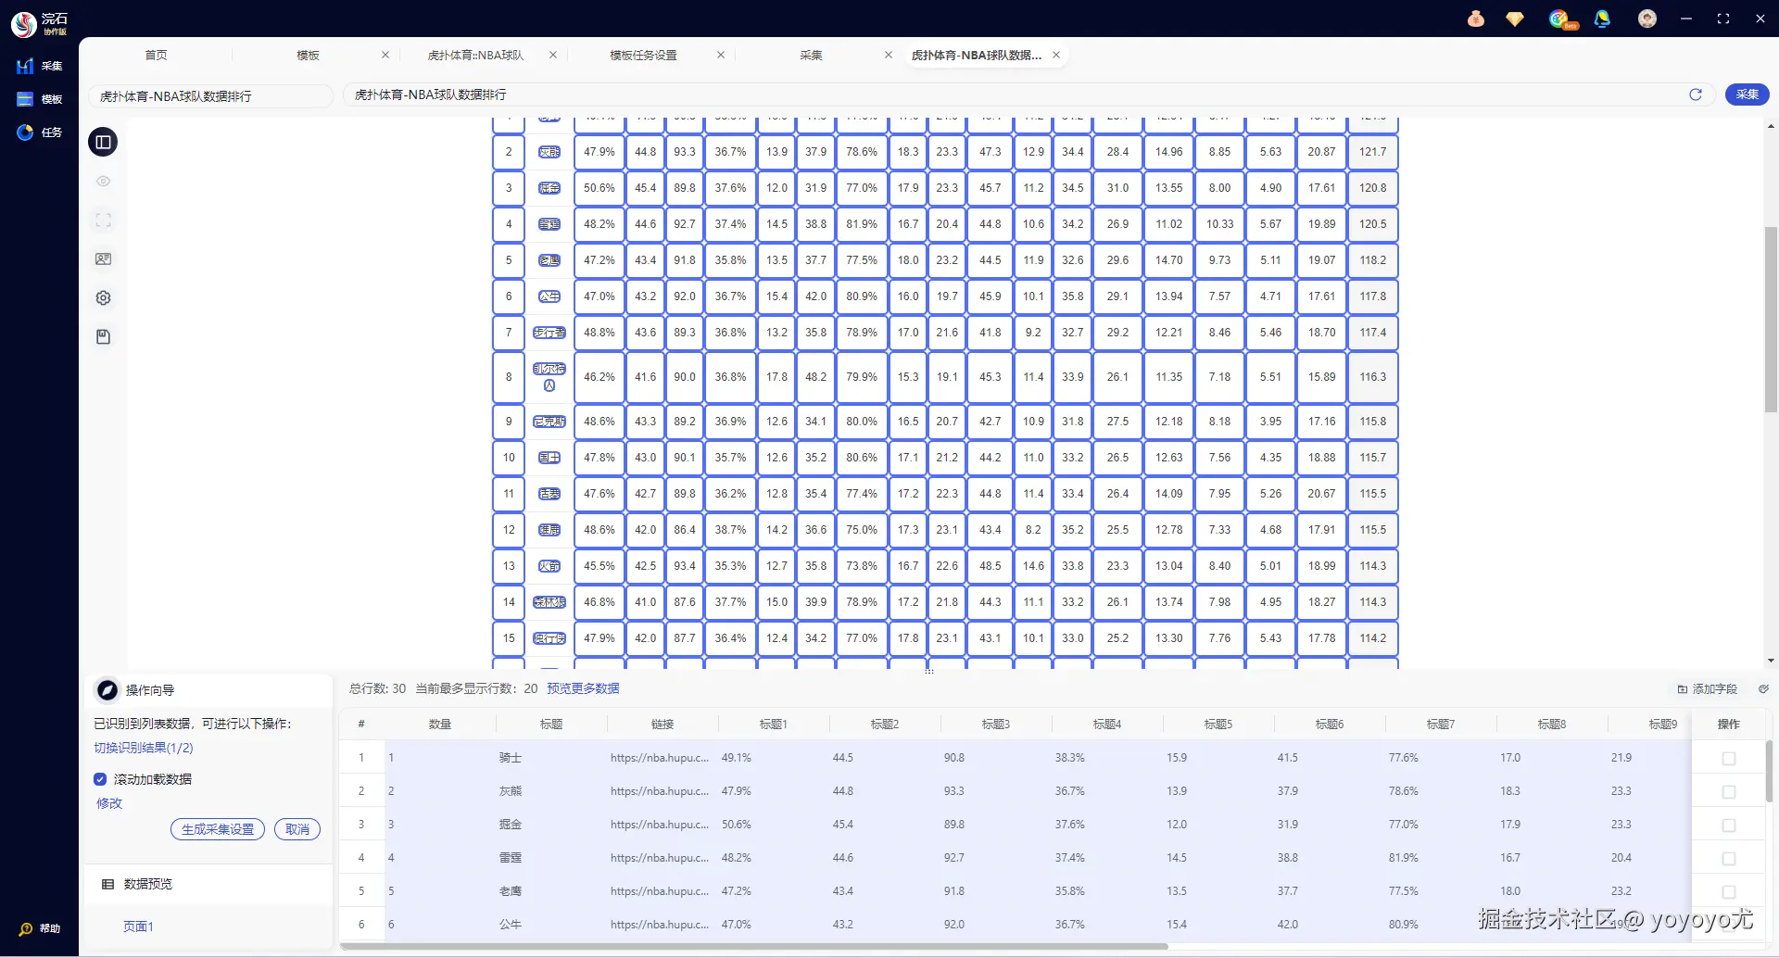
Task: Click the money bag icon in the title bar
Action: (x=1476, y=19)
